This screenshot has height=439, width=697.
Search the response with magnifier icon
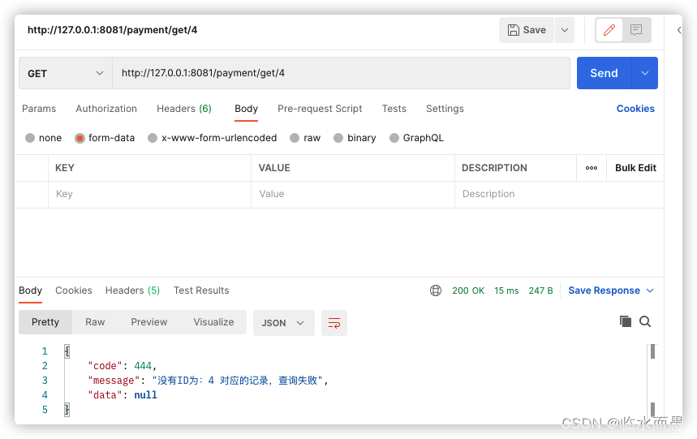(x=645, y=321)
